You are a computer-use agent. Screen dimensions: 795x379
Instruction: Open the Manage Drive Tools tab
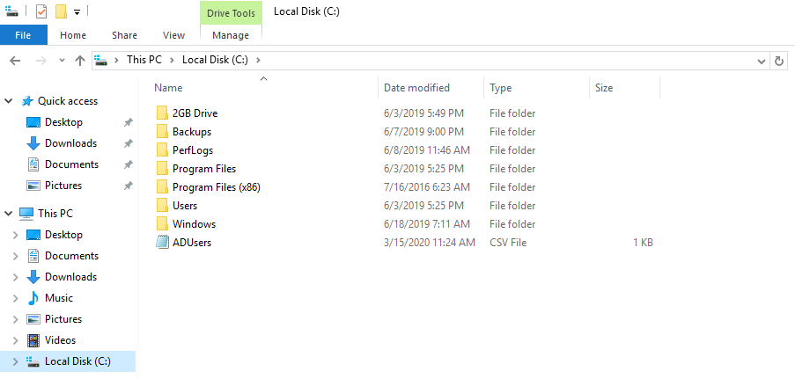[231, 35]
